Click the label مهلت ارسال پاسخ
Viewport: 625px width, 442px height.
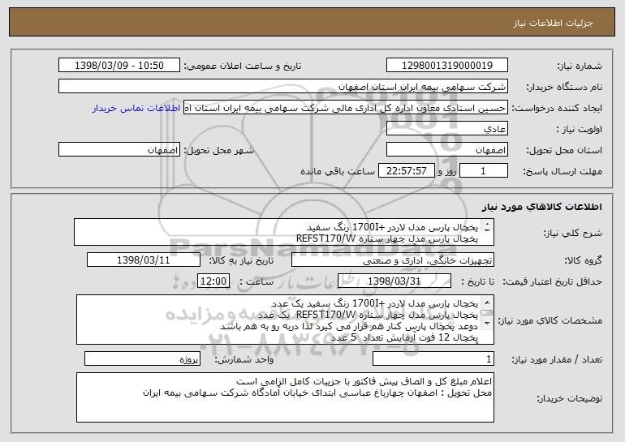coord(562,171)
